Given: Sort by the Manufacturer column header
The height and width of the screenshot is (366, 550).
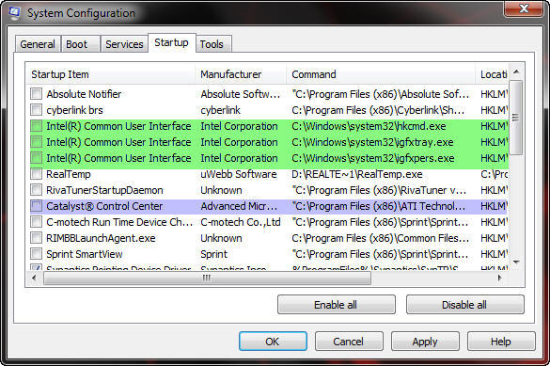Looking at the screenshot, I should (x=241, y=74).
